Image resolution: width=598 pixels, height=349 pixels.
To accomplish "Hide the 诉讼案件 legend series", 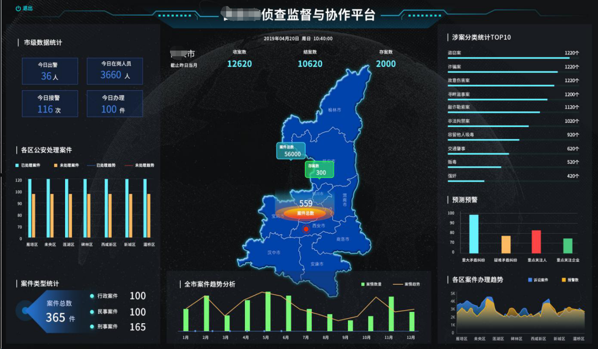I will [538, 280].
